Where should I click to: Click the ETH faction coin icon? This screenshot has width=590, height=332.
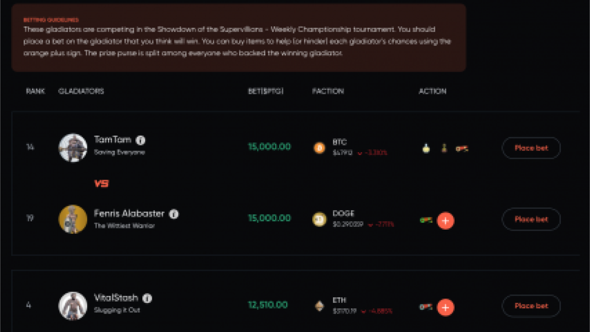(x=319, y=306)
